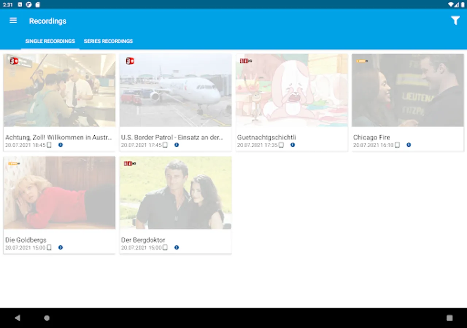
Task: Click the 3+ channel logo on Achtung, Zoll!
Action: point(14,61)
